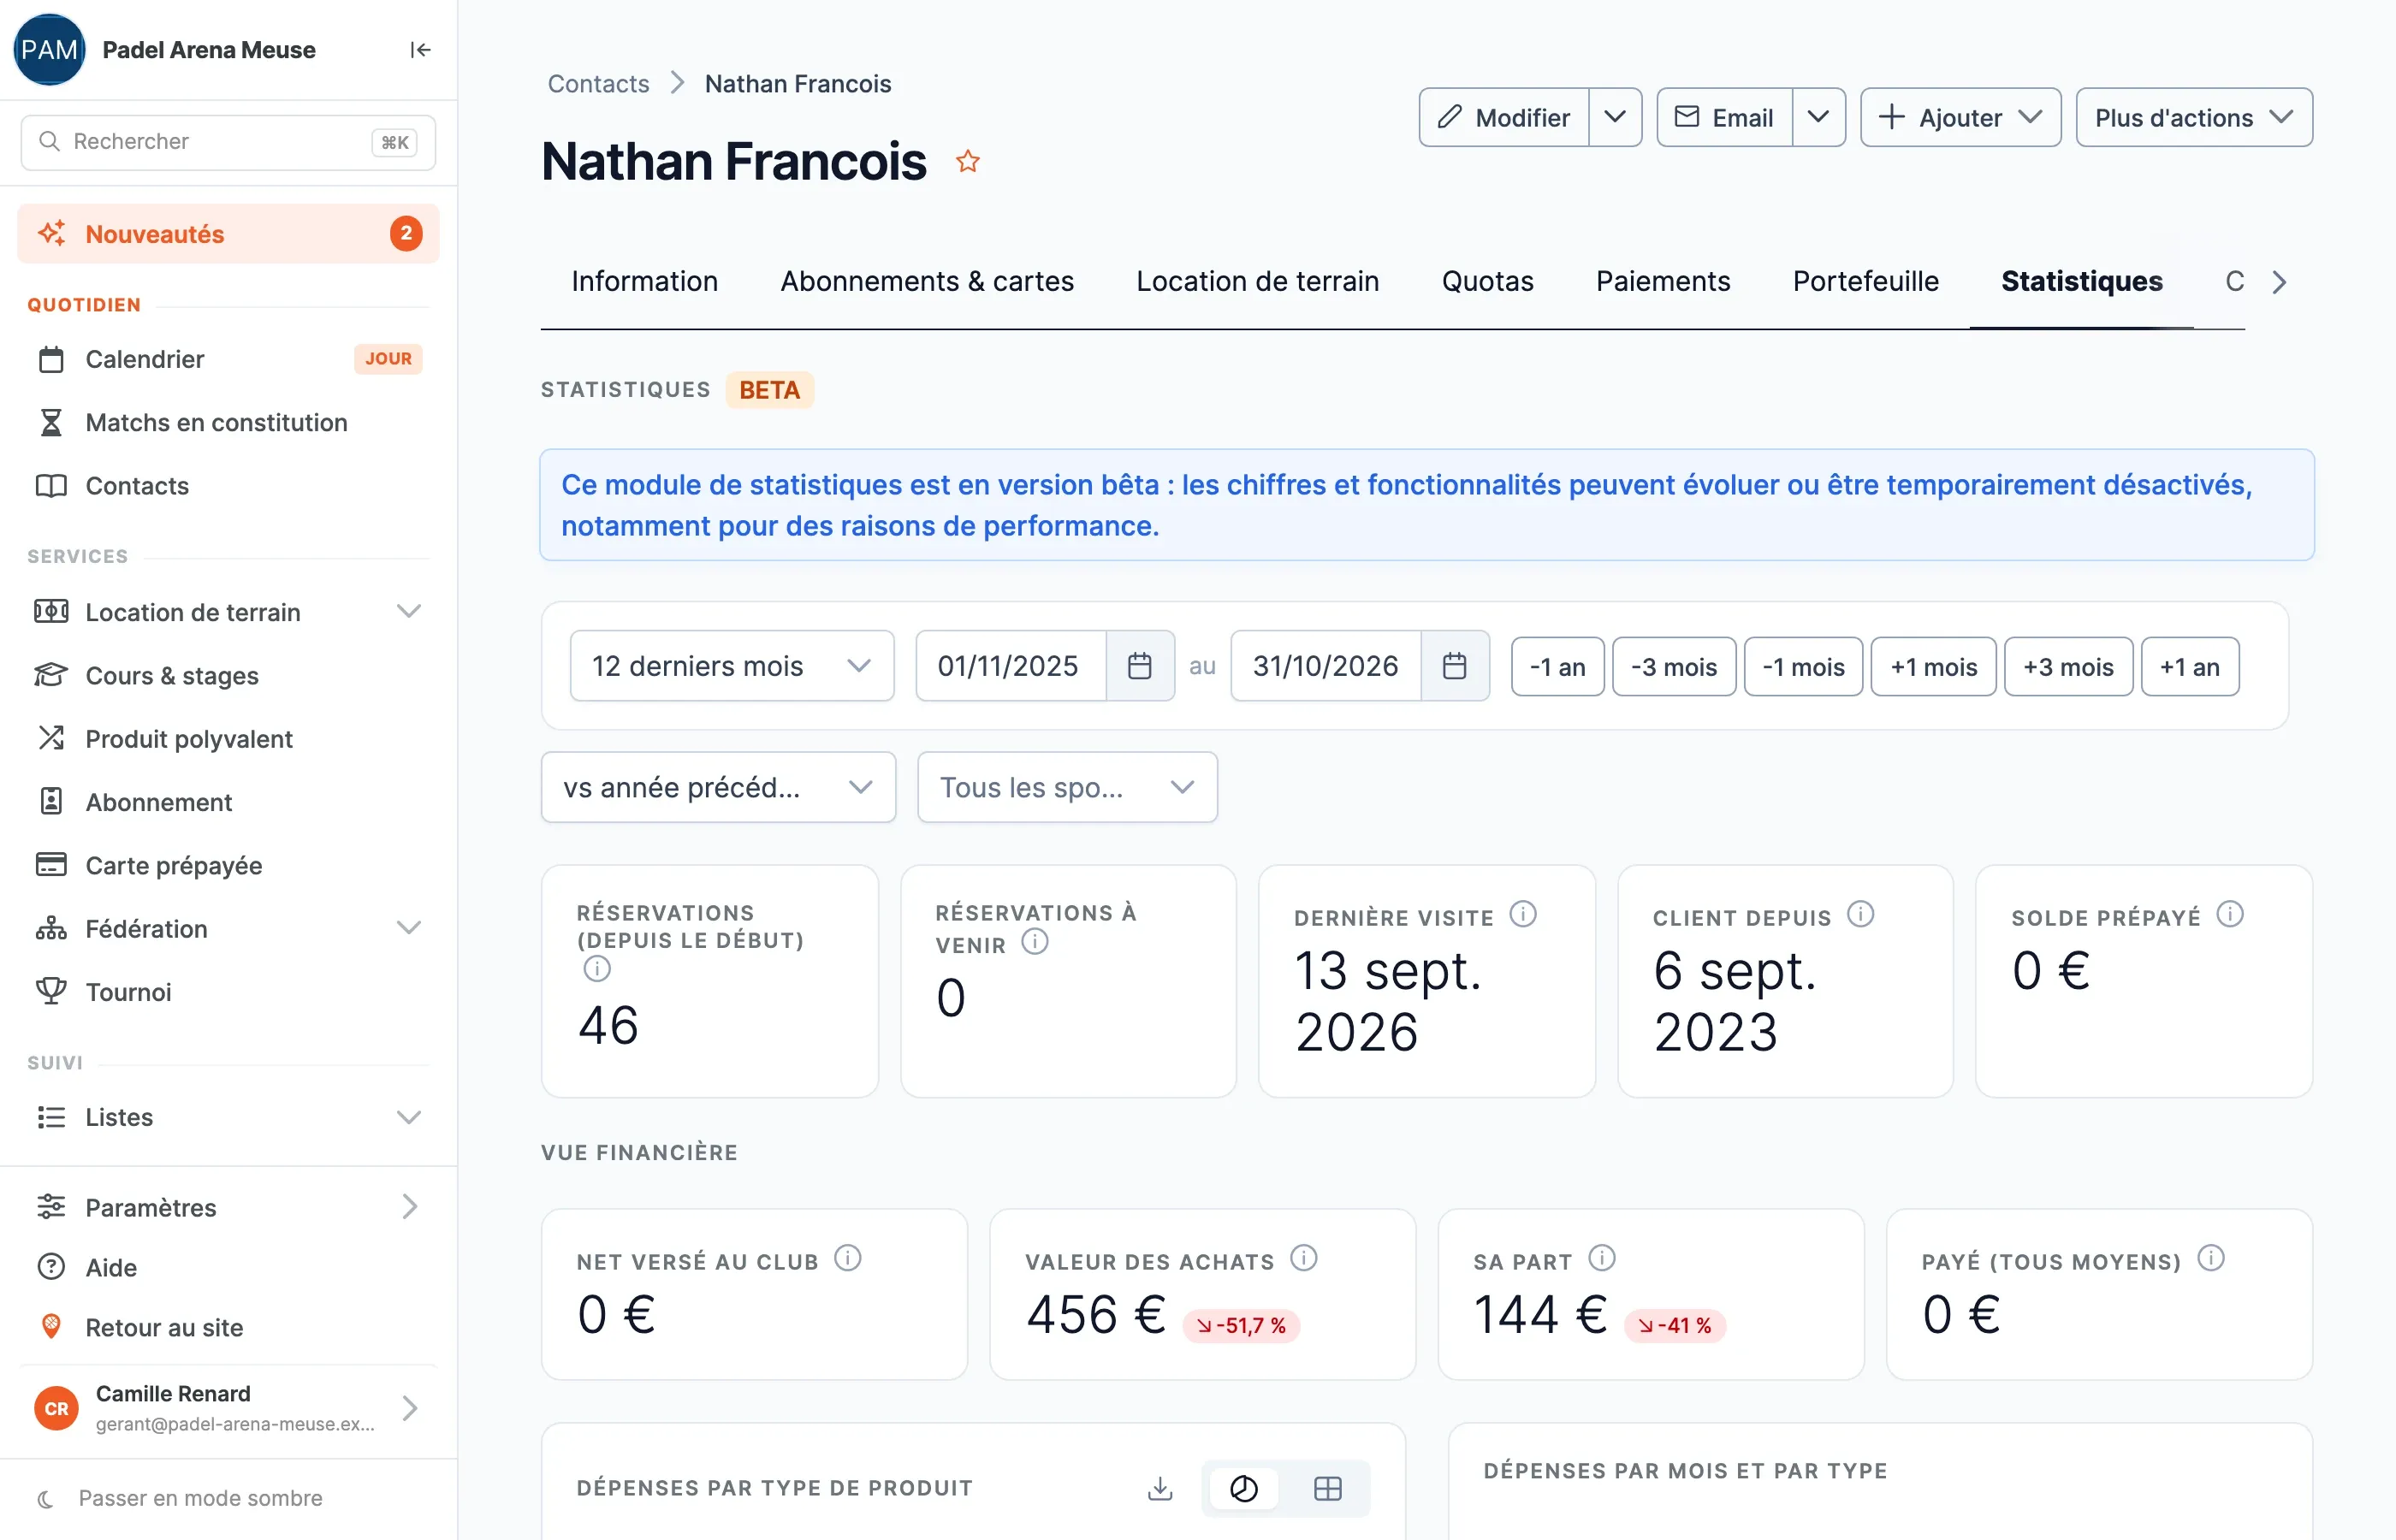The height and width of the screenshot is (1540, 2396).
Task: Expand the Fédération sidebar section
Action: pyautogui.click(x=228, y=928)
